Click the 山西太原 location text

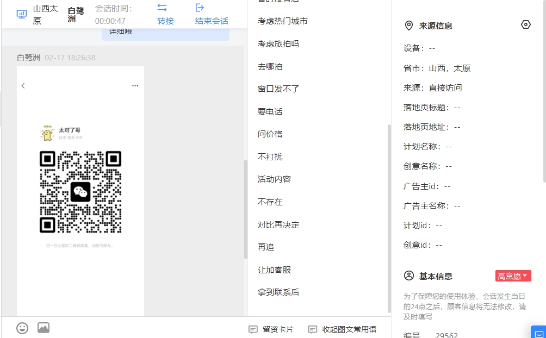coord(45,15)
